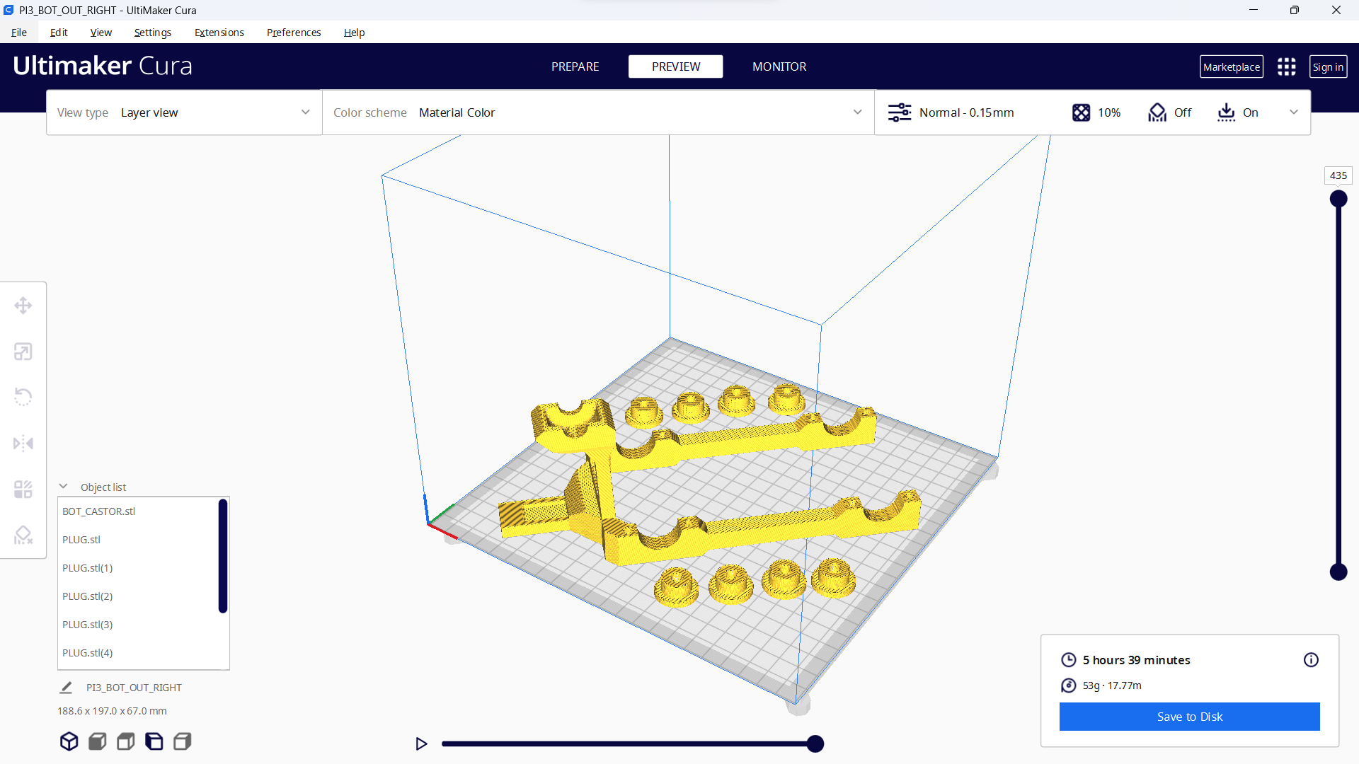Select the Mirror tool icon

[23, 444]
